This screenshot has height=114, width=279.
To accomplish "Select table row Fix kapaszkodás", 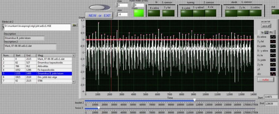I will click(x=37, y=70).
